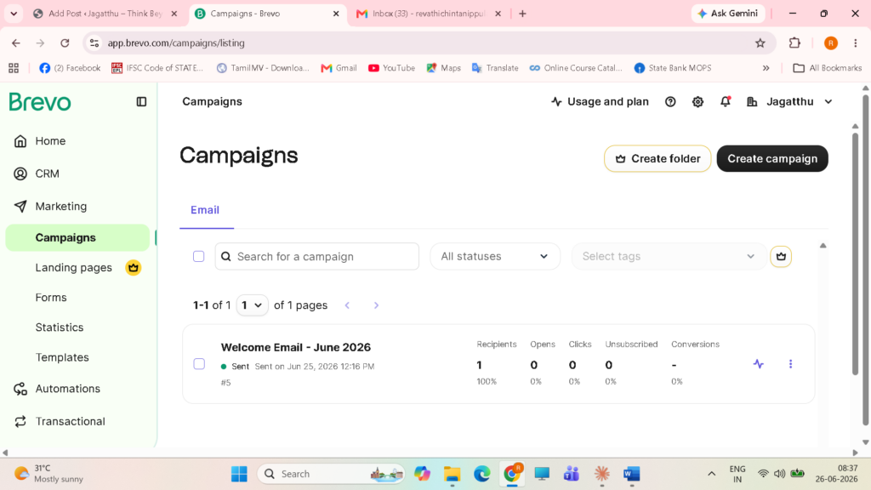Click the page vertical scrollbar
This screenshot has width=871, height=490.
point(865,261)
